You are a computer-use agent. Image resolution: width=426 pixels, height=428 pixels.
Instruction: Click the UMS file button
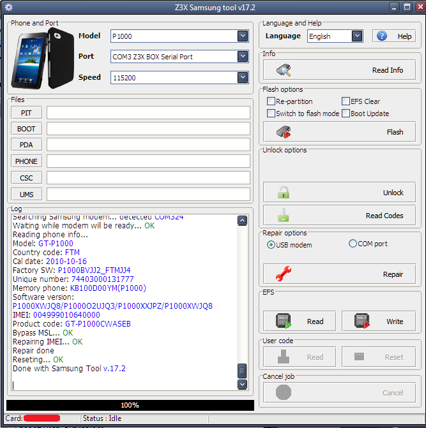click(x=27, y=195)
